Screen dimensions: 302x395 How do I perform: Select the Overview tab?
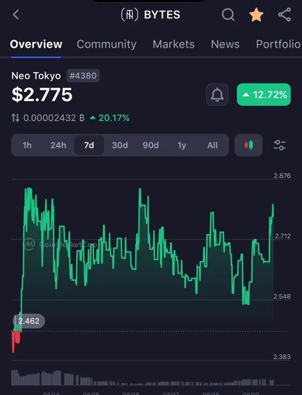pyautogui.click(x=36, y=44)
